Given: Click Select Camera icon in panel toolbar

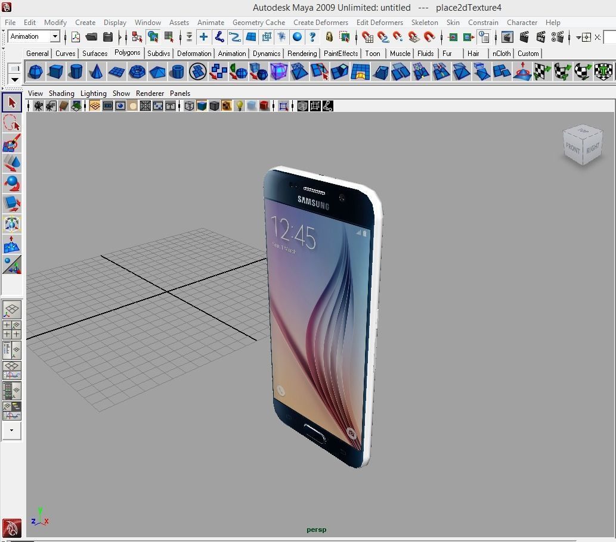Looking at the screenshot, I should point(38,106).
